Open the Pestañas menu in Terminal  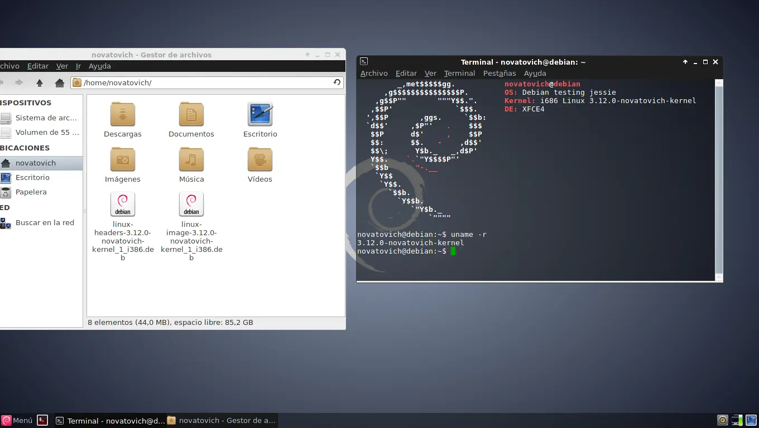(x=499, y=73)
